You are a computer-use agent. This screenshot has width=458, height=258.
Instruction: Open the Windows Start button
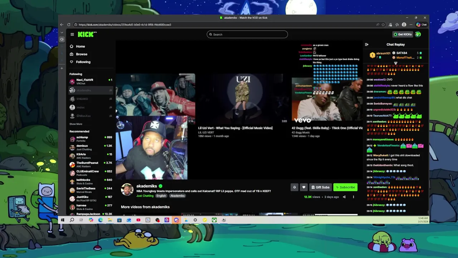coord(63,220)
